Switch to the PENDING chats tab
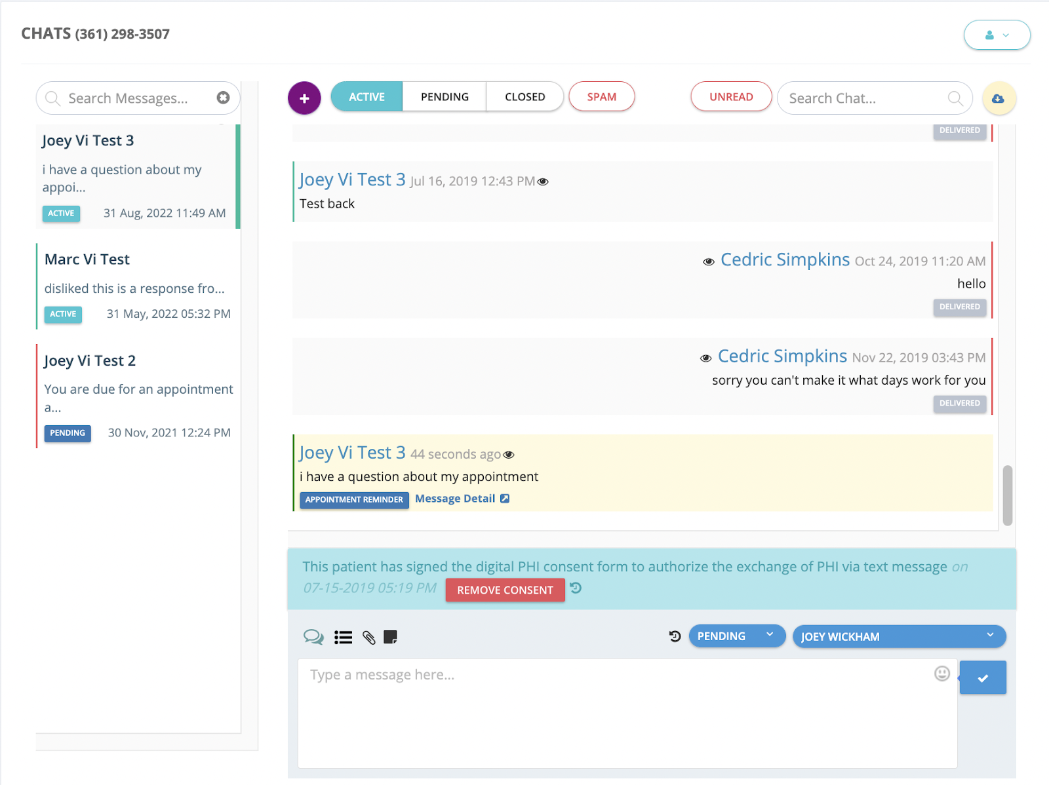The height and width of the screenshot is (785, 1049). tap(444, 96)
